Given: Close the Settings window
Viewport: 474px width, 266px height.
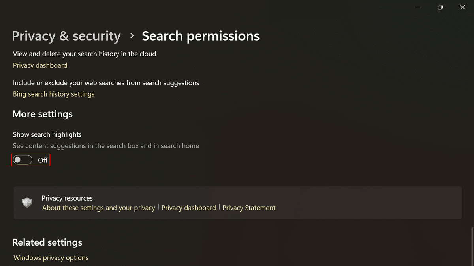Looking at the screenshot, I should [x=463, y=7].
